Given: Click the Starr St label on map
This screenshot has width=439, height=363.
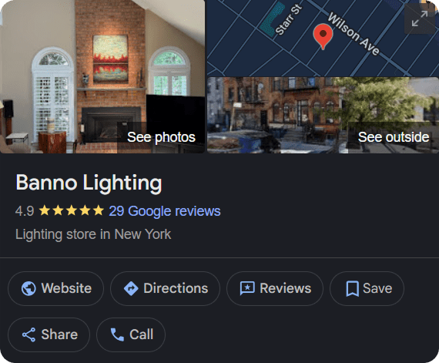Looking at the screenshot, I should 288,20.
